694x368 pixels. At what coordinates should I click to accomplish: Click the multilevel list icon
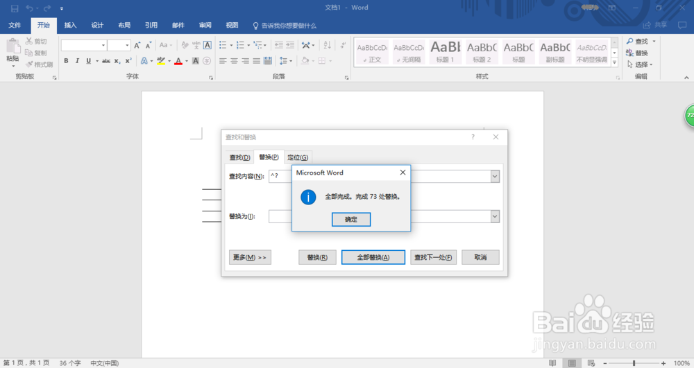point(258,45)
